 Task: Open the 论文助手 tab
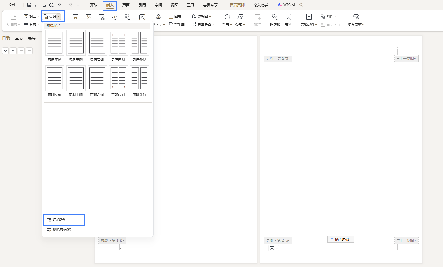[261, 5]
